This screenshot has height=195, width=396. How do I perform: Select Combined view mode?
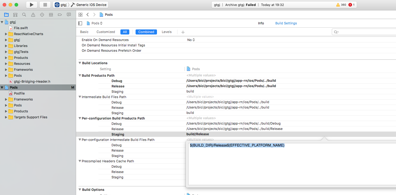coord(146,32)
